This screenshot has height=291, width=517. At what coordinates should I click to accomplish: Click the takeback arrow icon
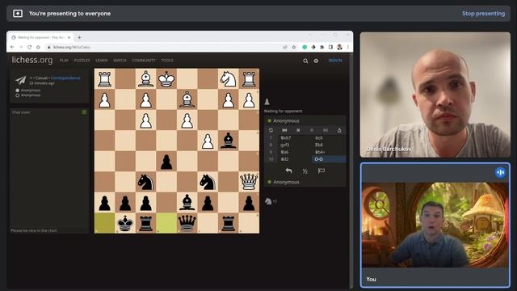tap(289, 171)
